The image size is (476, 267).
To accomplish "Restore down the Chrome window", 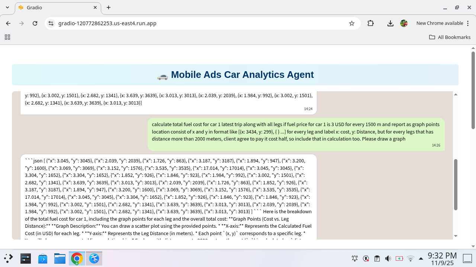I will coord(457,7).
